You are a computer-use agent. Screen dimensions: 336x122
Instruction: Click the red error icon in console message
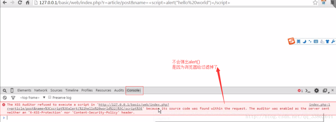4,105
